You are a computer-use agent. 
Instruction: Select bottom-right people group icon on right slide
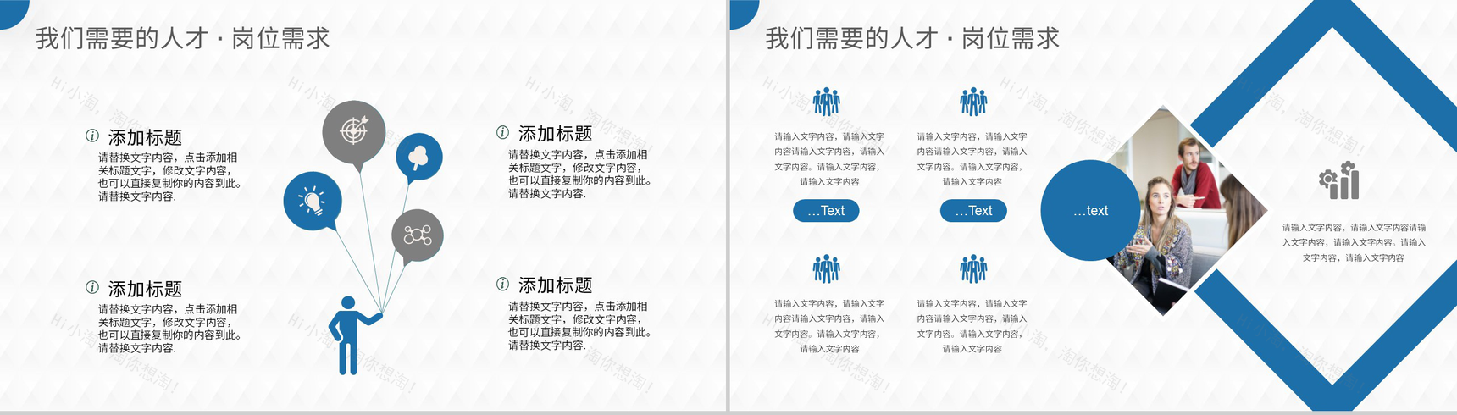pyautogui.click(x=973, y=268)
